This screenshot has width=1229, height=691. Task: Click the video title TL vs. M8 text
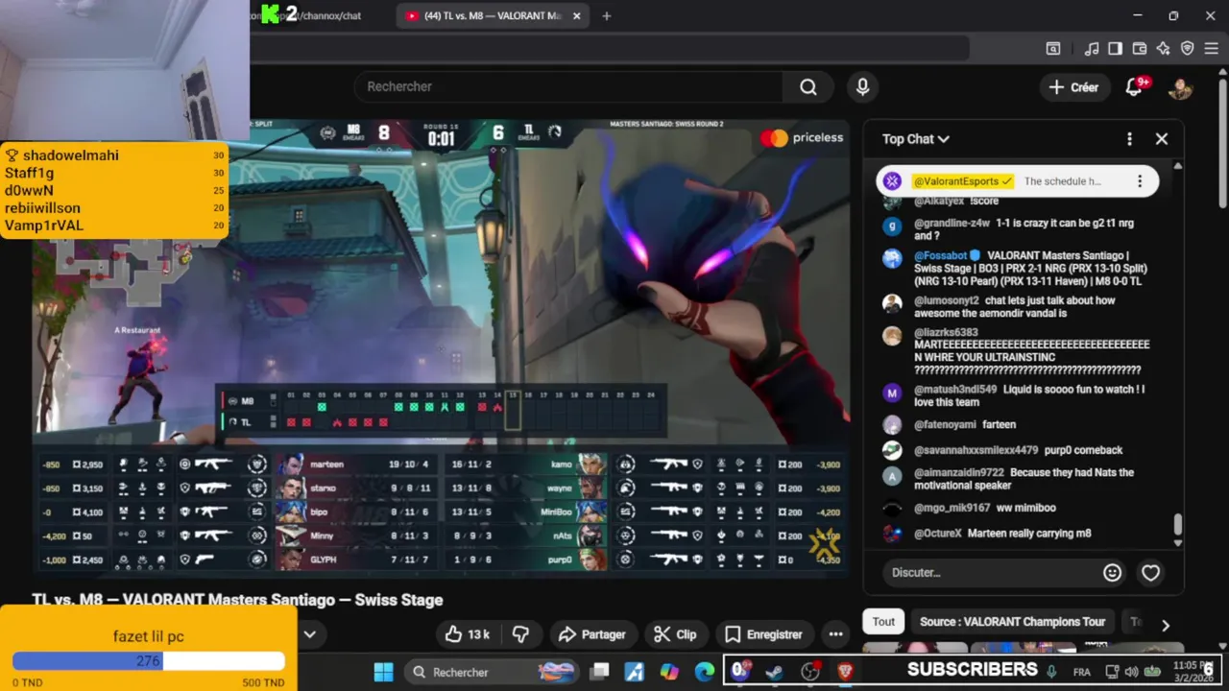click(237, 600)
